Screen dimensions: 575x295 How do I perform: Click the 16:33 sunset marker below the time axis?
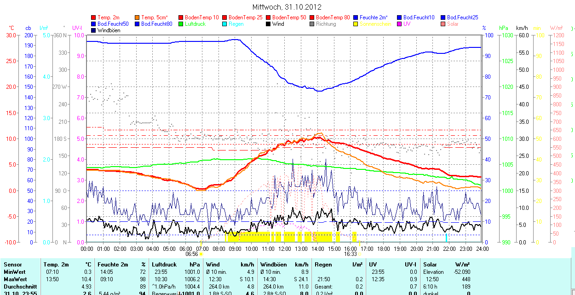[350, 254]
